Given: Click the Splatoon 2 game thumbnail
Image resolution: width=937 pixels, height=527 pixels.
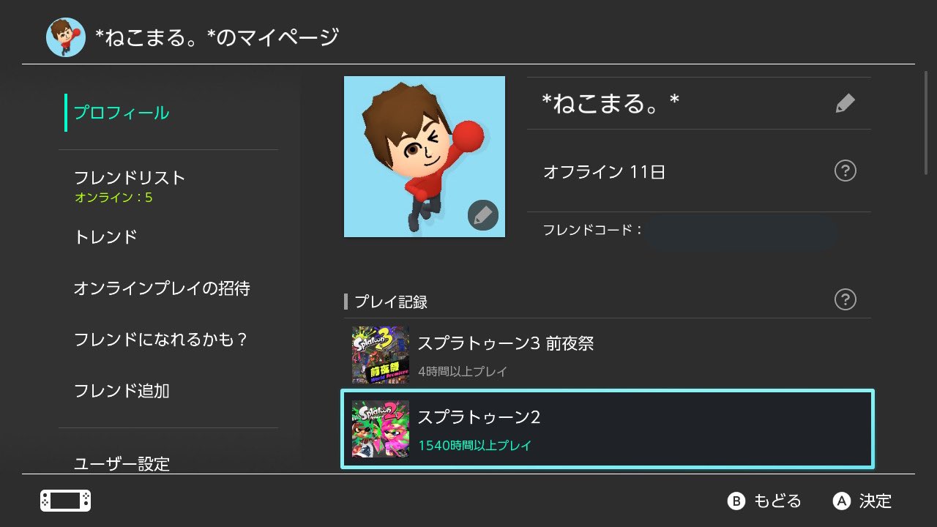Looking at the screenshot, I should click(380, 429).
